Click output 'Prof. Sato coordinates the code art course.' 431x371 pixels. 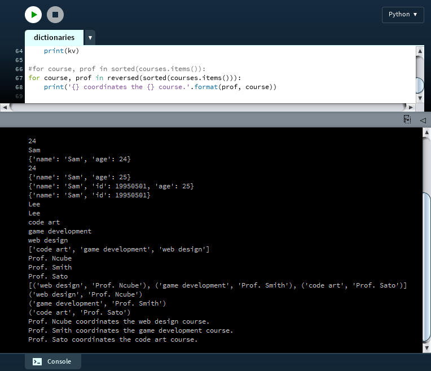click(x=113, y=339)
